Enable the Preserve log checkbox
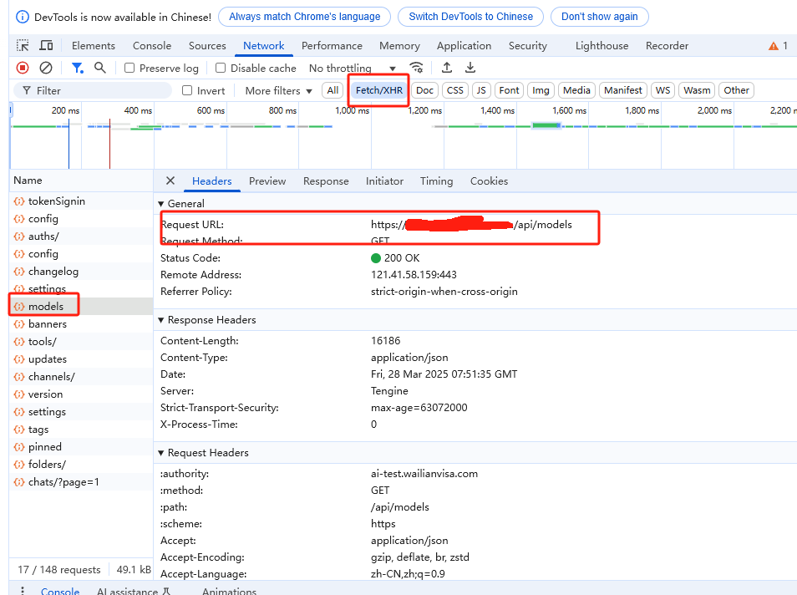 [129, 68]
